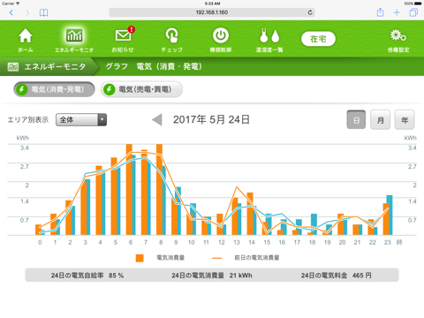The image size is (424, 318).
Task: Tap Safari back arrow
Action: click(11, 12)
